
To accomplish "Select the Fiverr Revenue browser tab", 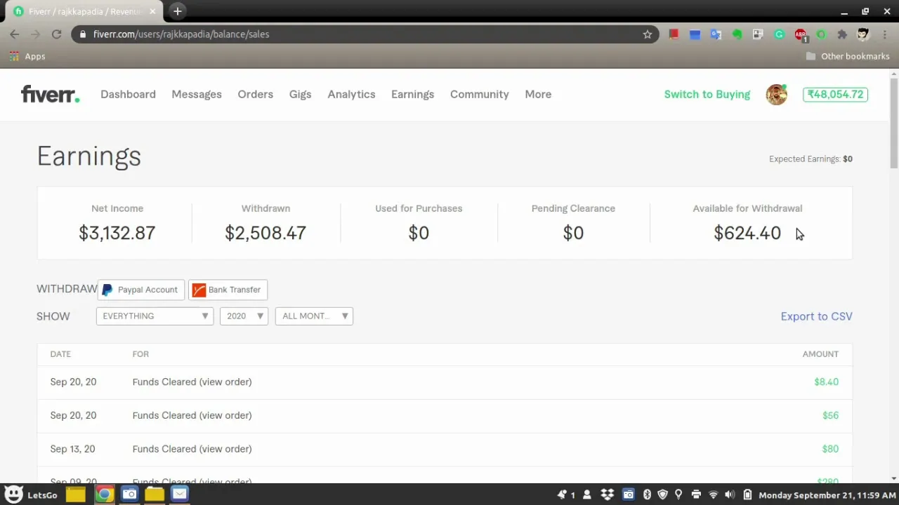I will click(84, 11).
